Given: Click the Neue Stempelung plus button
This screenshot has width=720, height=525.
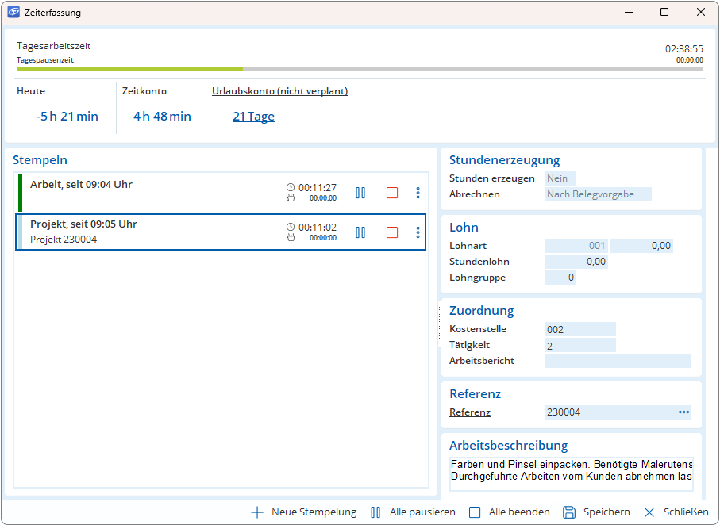Looking at the screenshot, I should click(x=257, y=512).
